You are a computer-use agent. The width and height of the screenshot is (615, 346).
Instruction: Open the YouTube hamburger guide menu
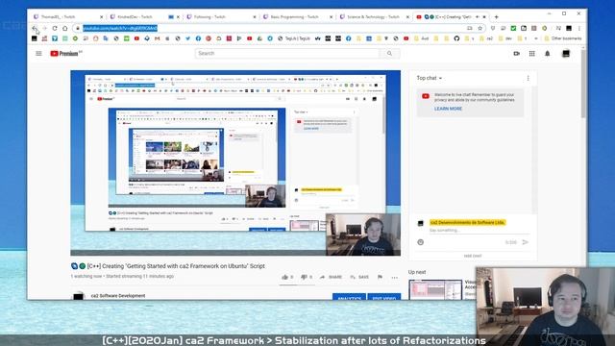point(38,54)
